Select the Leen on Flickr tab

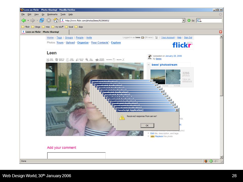[x=45, y=32]
